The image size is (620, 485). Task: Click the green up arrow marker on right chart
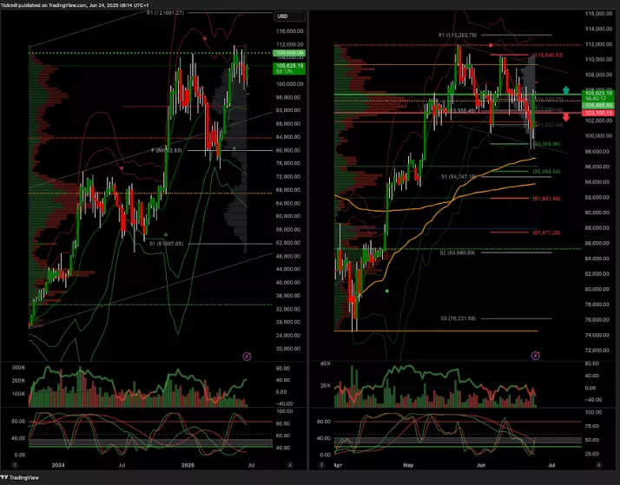coord(566,89)
